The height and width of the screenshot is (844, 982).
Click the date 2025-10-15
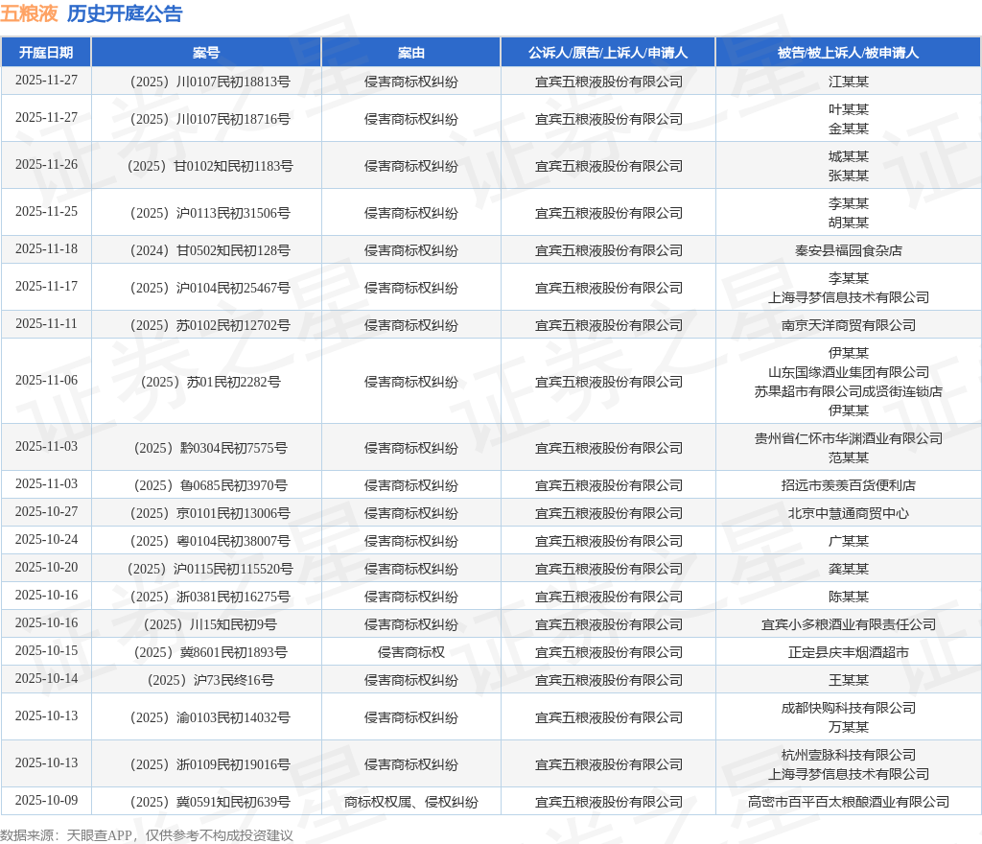pyautogui.click(x=46, y=650)
